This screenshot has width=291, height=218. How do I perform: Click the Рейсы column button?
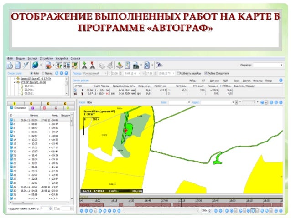click(x=192, y=81)
